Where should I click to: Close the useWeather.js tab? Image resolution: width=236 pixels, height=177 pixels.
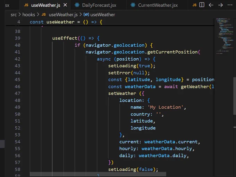pyautogui.click(x=65, y=5)
